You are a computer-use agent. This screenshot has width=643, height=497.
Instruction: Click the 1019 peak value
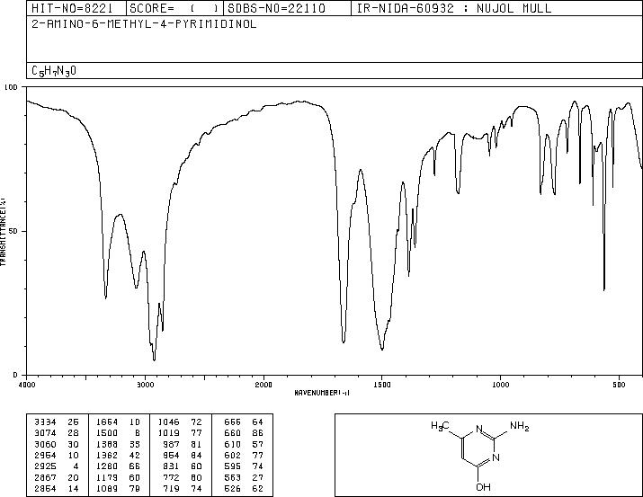pos(168,432)
